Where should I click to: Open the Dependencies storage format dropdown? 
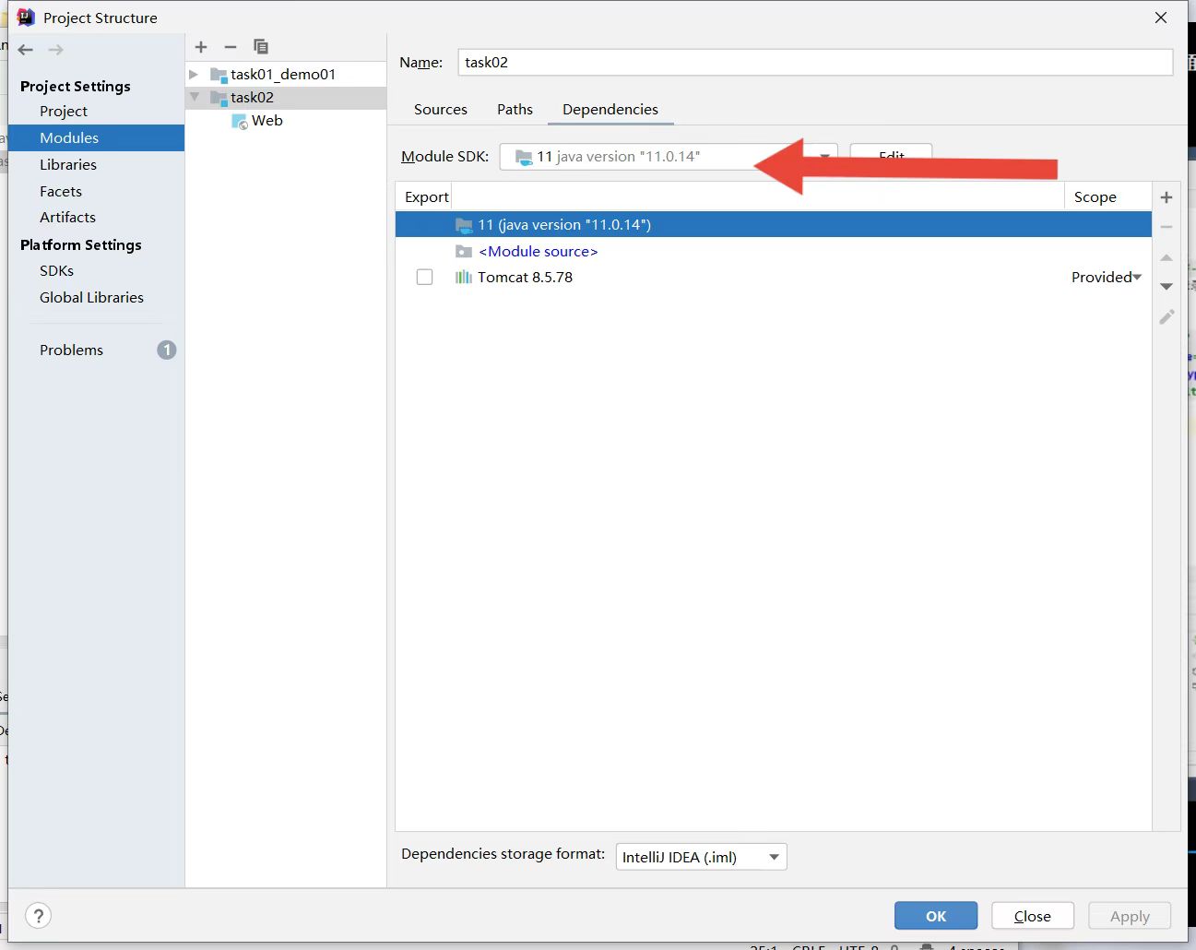coord(701,857)
